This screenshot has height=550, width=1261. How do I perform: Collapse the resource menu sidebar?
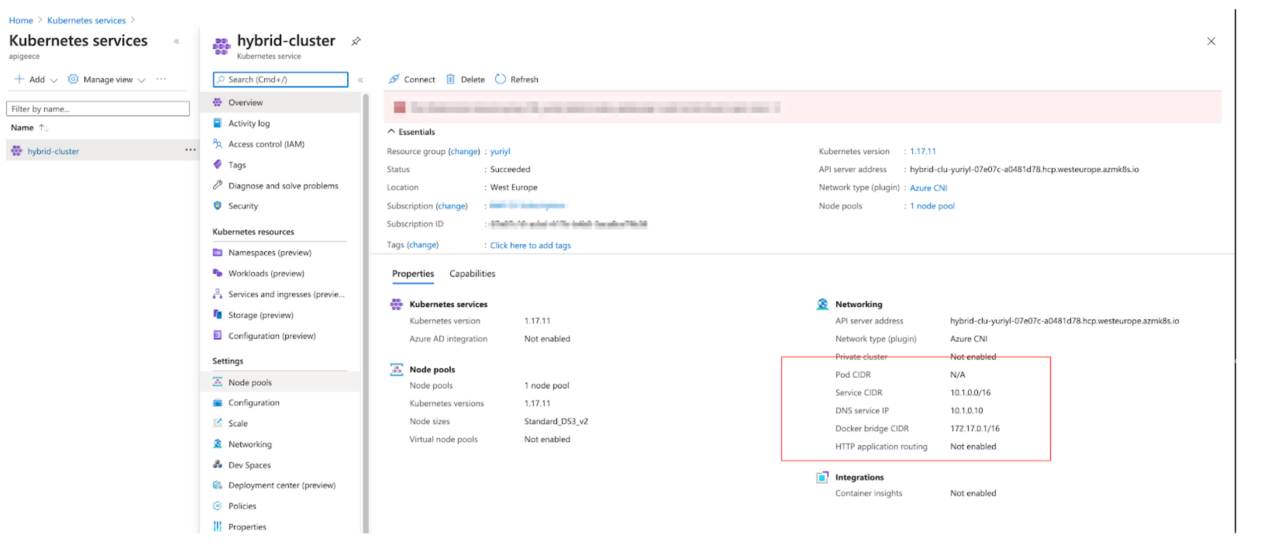coord(361,79)
